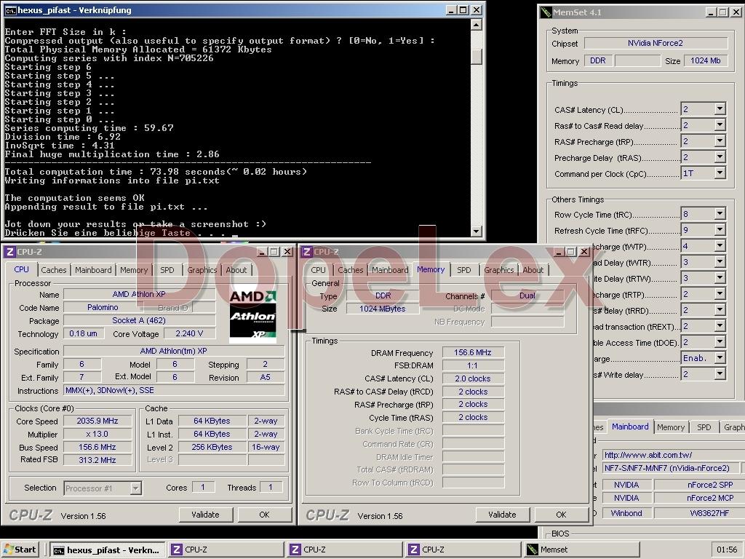Select CPU tab in right CPU-Z window
Image resolution: width=745 pixels, height=559 pixels.
click(x=319, y=270)
